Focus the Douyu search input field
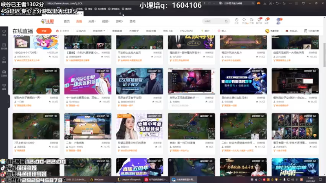 coord(213,21)
